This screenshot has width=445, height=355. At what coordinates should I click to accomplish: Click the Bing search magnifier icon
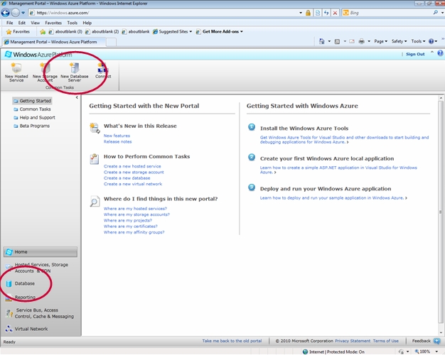click(435, 13)
